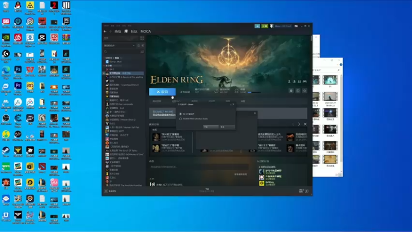
Task: Open the 商店 store menu
Action: [x=118, y=31]
